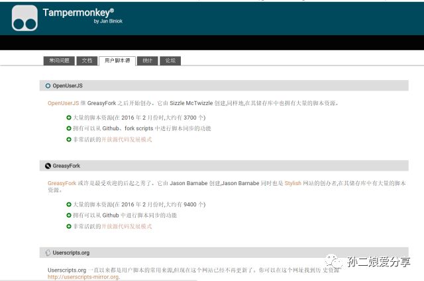Image resolution: width=424 pixels, height=281 pixels.
Task: Click the GreasyFork section icon
Action: click(48, 166)
